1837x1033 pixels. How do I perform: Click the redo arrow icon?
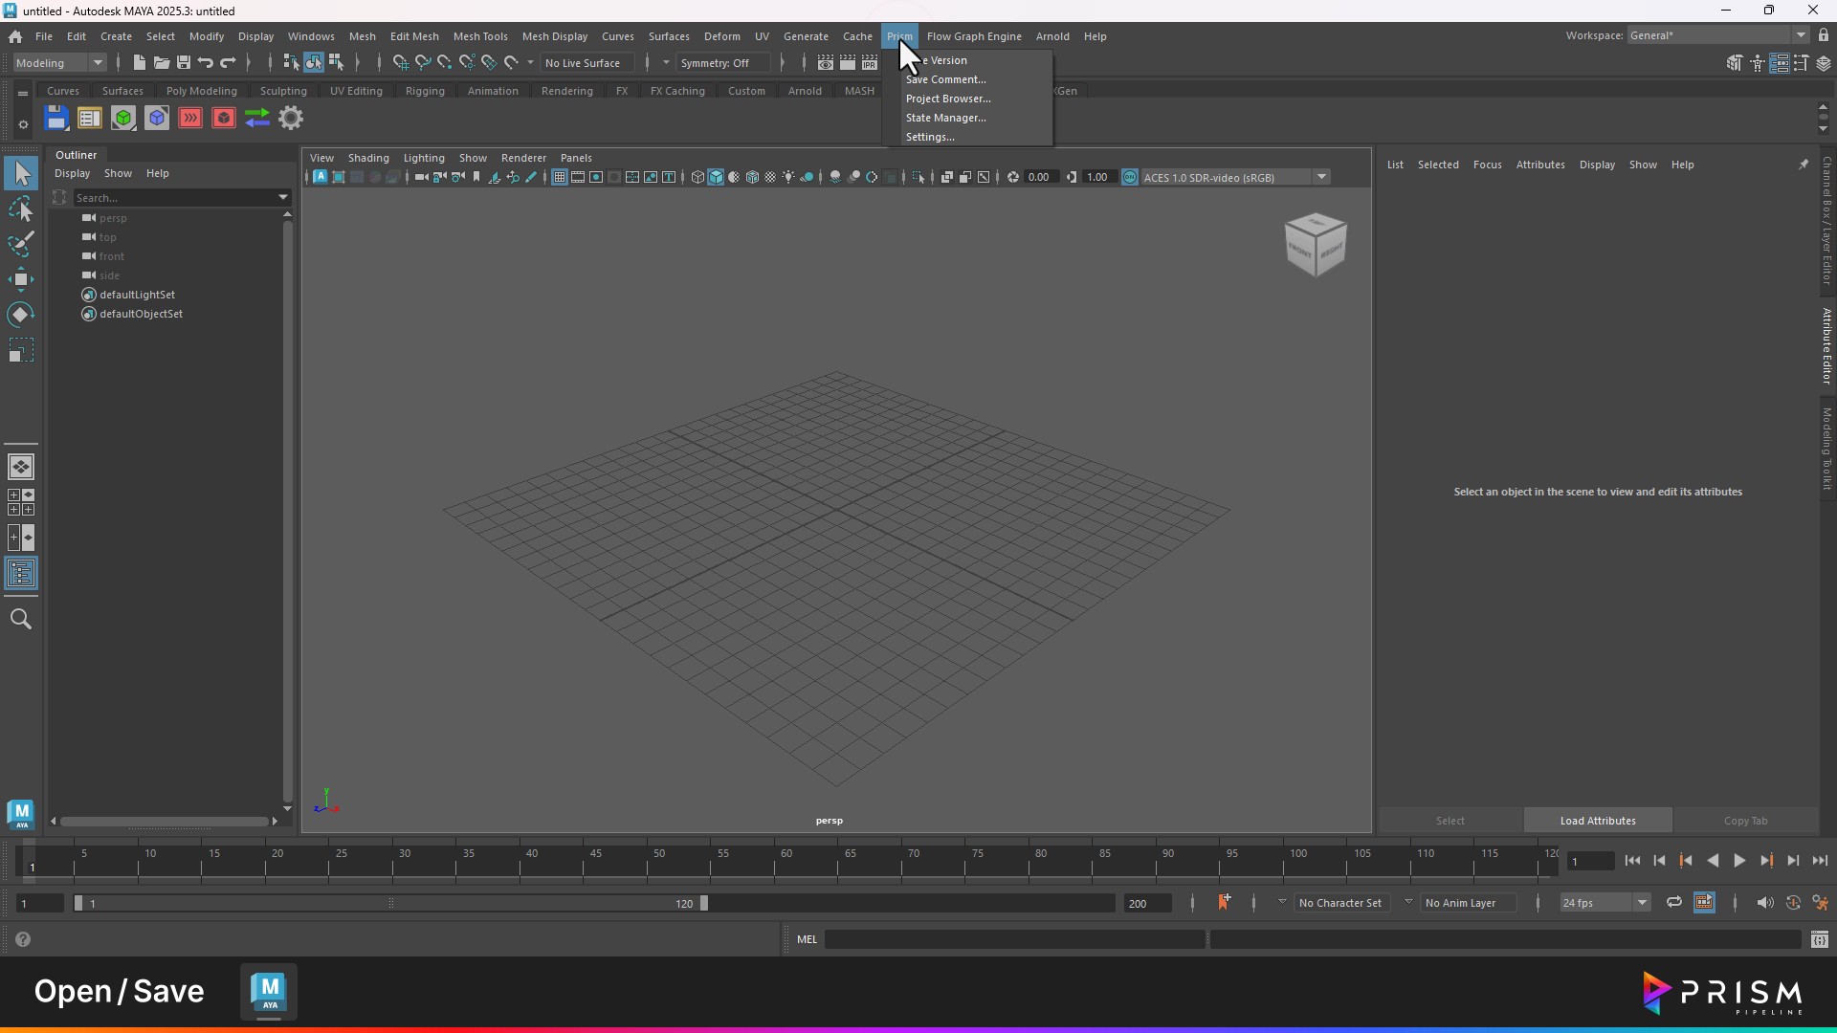tap(228, 63)
